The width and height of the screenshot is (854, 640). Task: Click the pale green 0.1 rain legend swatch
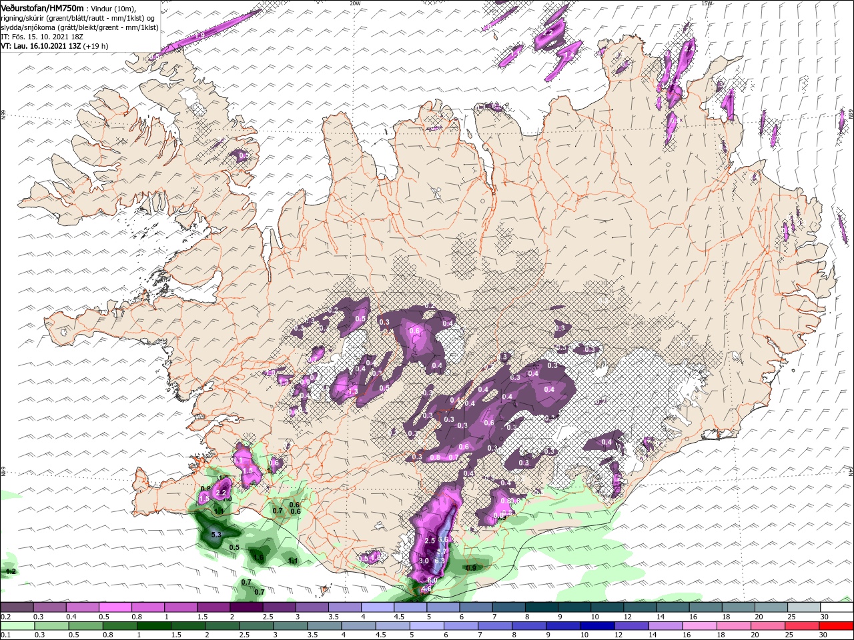17,626
